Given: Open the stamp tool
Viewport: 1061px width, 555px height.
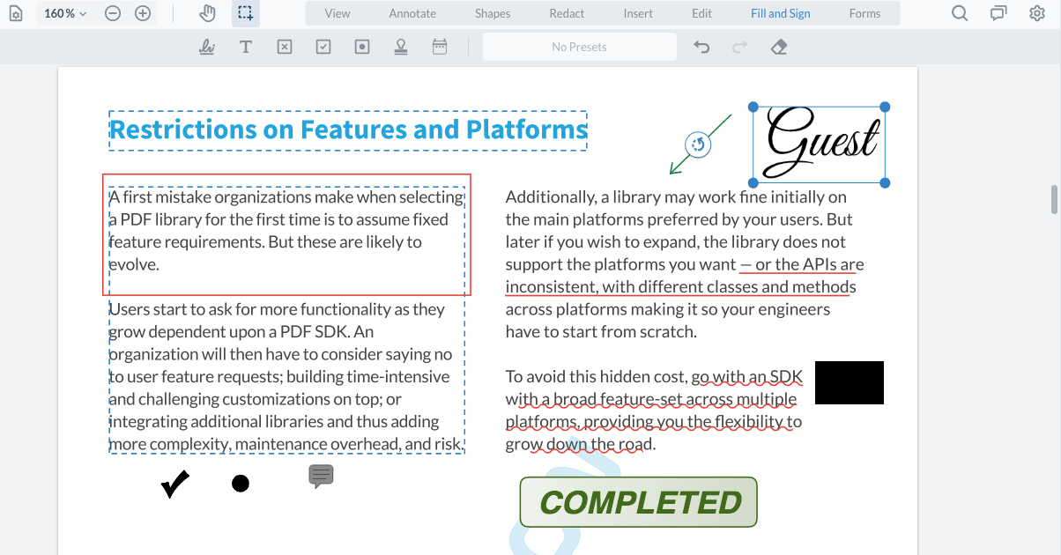Looking at the screenshot, I should [x=401, y=46].
